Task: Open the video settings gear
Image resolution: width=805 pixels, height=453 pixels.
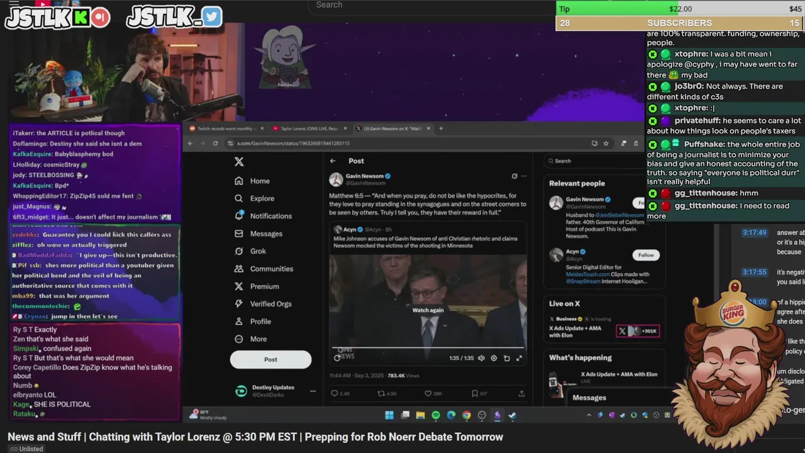Action: click(494, 358)
